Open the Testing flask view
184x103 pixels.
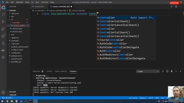tap(3, 43)
